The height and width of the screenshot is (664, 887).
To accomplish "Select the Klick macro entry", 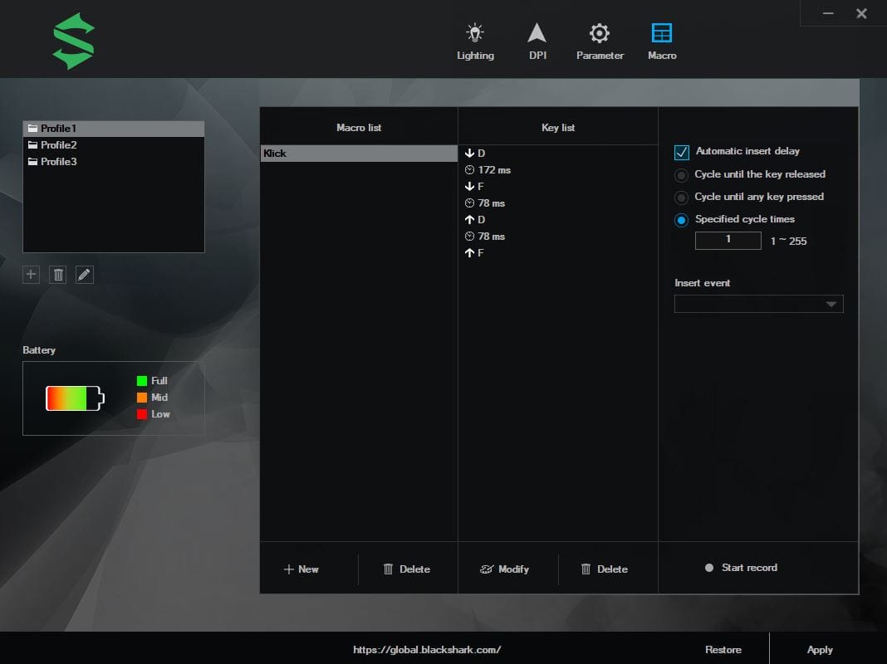I will pos(358,154).
